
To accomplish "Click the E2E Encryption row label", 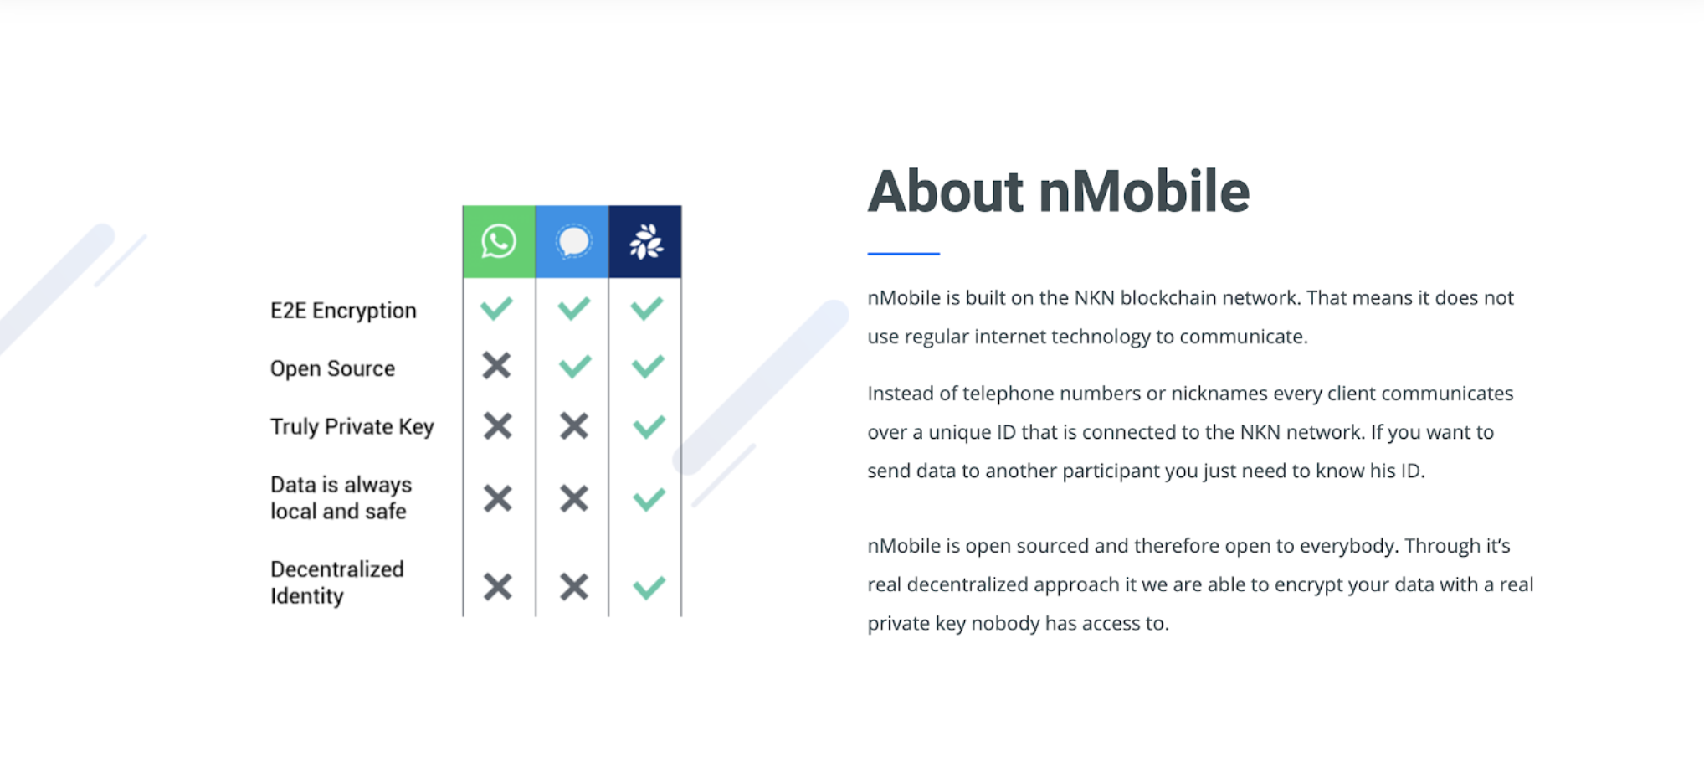I will (343, 311).
